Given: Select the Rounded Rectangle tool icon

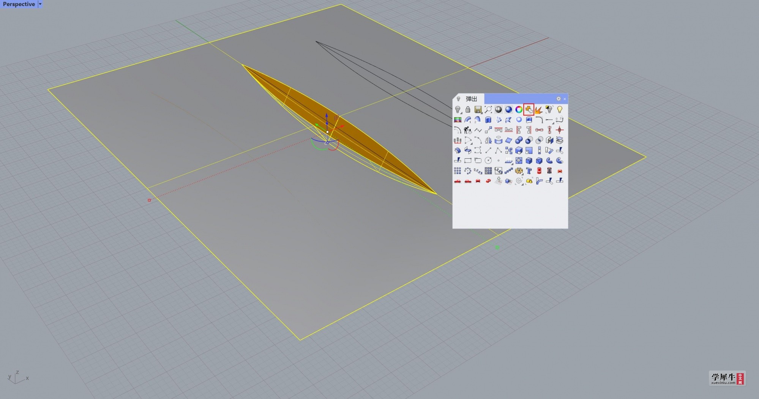Looking at the screenshot, I should point(478,161).
